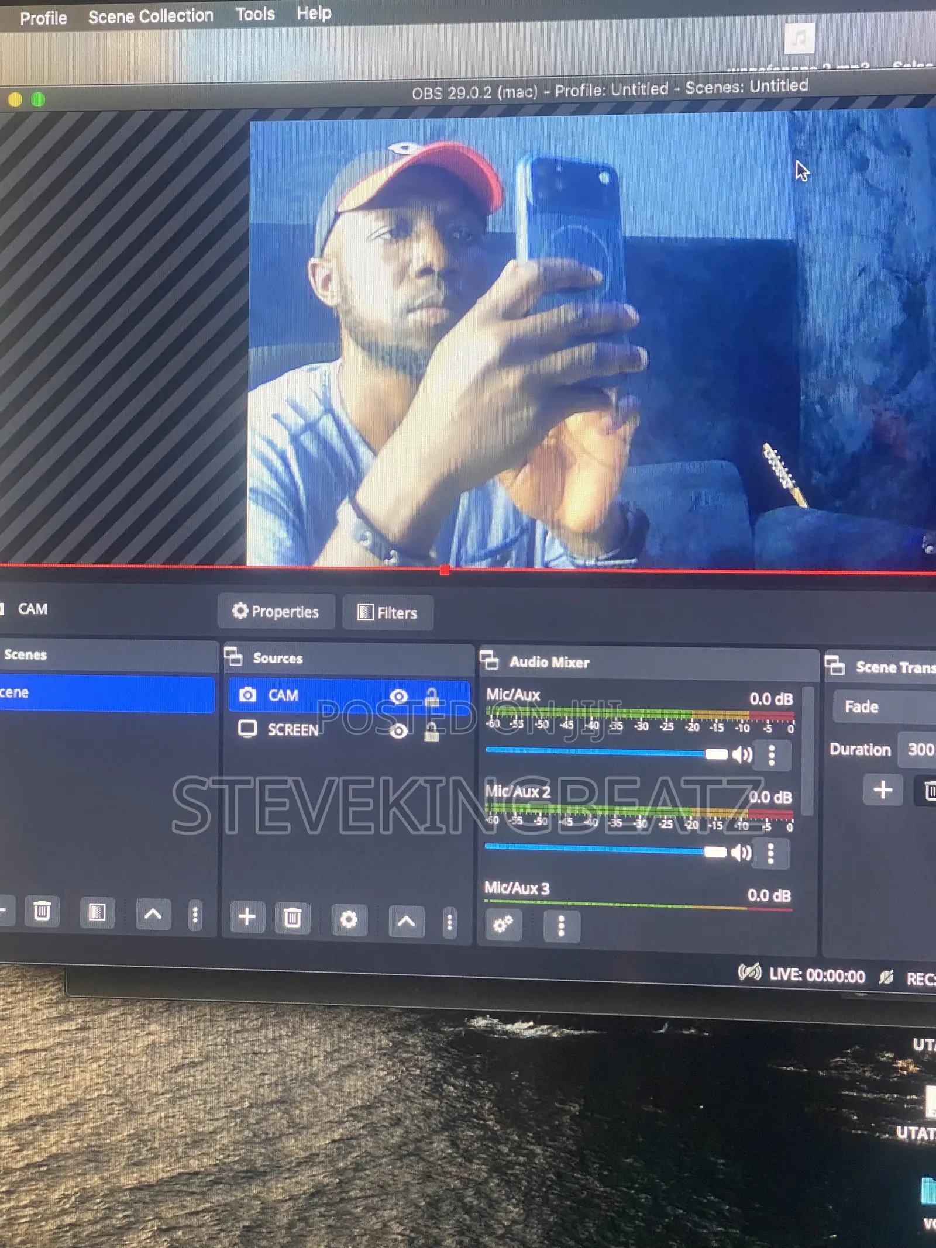Open Sources toolbar three-dot overflow menu

pyautogui.click(x=449, y=922)
